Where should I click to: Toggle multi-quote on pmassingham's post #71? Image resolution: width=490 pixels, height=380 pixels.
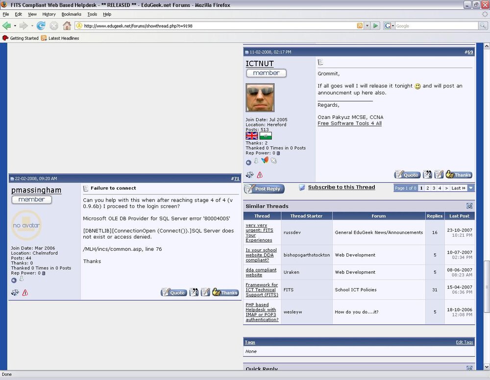(194, 292)
